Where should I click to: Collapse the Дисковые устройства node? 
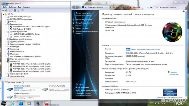click(6, 32)
